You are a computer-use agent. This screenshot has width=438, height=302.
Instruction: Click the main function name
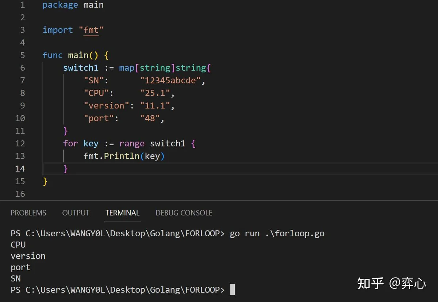click(78, 55)
